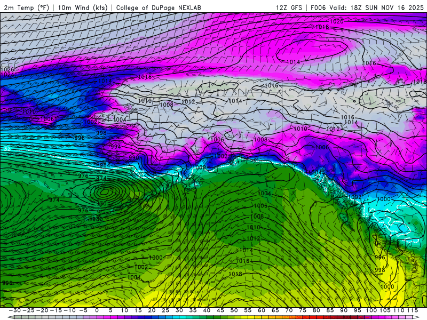
Task: Click the 1026 isobar label
Action: tap(7, 69)
